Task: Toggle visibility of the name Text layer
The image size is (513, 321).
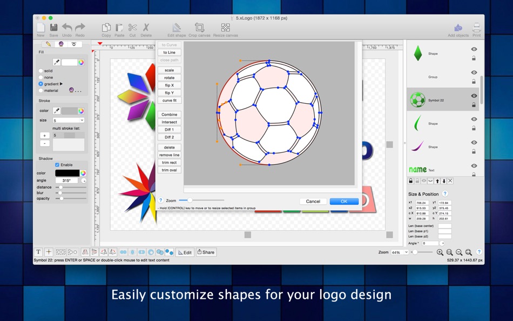Action: pyautogui.click(x=474, y=166)
